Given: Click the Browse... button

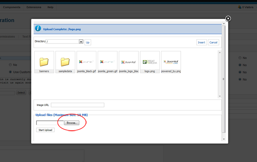Looking at the screenshot, I should coord(72,123).
